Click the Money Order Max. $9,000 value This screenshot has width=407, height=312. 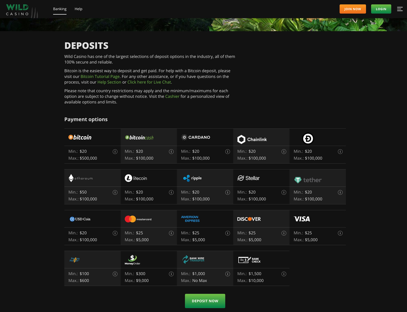tap(142, 281)
